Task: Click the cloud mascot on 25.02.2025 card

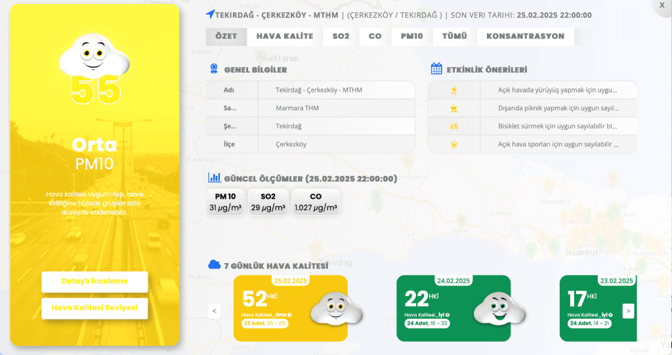Action: (x=337, y=308)
